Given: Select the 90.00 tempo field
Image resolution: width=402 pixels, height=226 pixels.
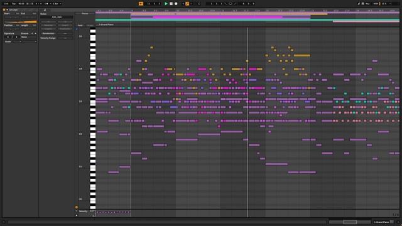Looking at the screenshot, I should click(x=21, y=4).
